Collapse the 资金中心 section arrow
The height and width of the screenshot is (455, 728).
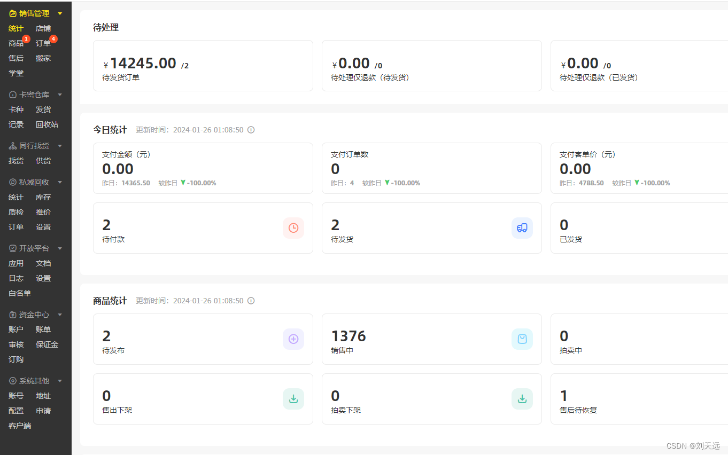[60, 315]
